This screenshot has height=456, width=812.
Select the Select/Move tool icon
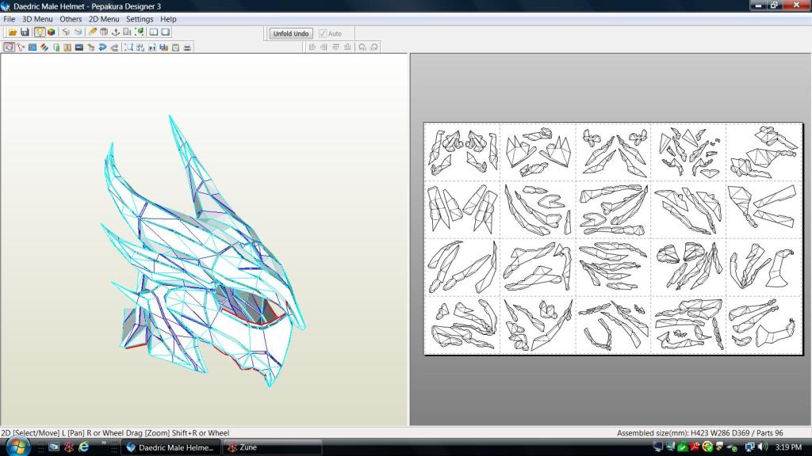(10, 47)
